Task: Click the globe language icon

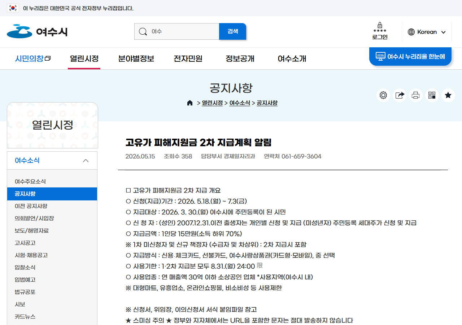Action: [411, 32]
